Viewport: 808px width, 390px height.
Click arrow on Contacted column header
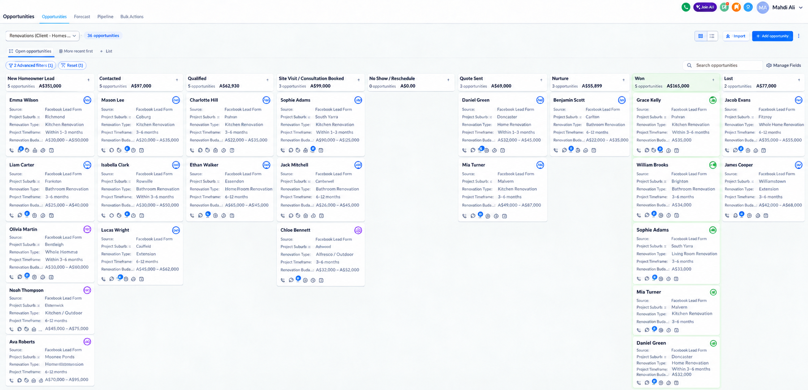177,80
